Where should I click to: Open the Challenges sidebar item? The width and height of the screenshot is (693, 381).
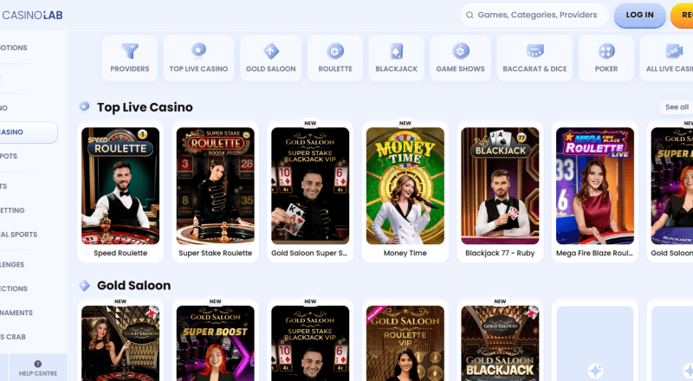pyautogui.click(x=12, y=264)
